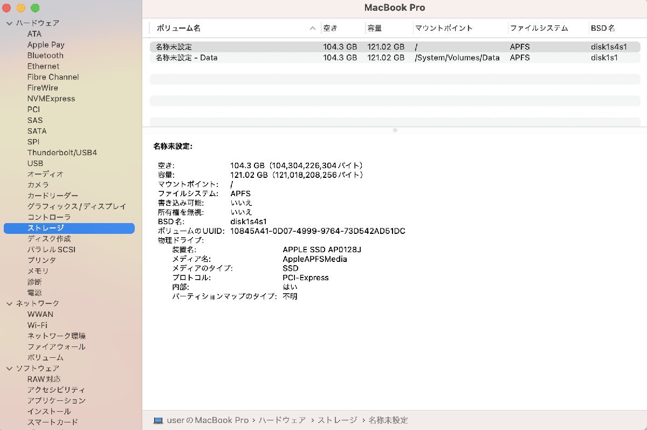Viewport: 647px width, 430px height.
Task: Sort table by ボリューム名 sort arrow
Action: [313, 28]
